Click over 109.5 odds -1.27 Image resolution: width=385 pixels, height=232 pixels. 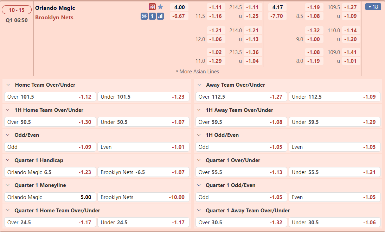click(351, 7)
